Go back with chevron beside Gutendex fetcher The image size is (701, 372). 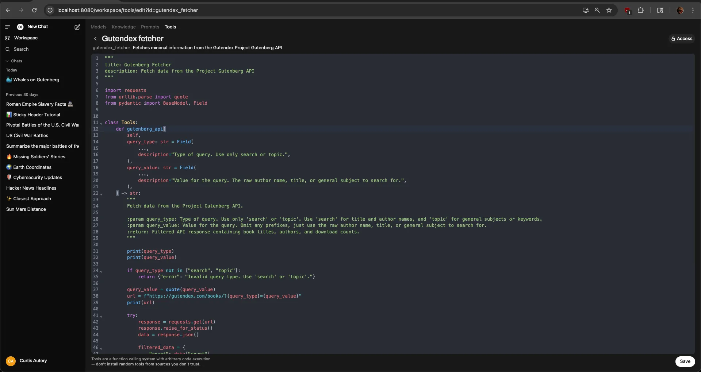click(x=95, y=39)
